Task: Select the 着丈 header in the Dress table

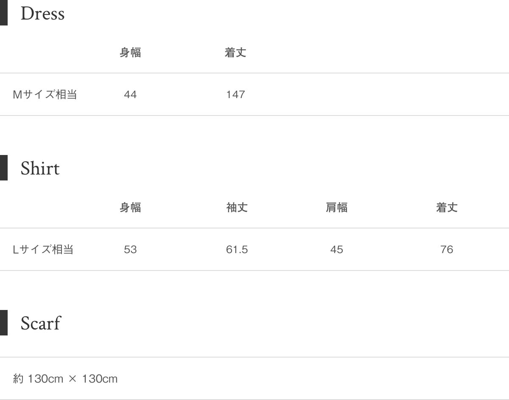Action: (x=235, y=53)
